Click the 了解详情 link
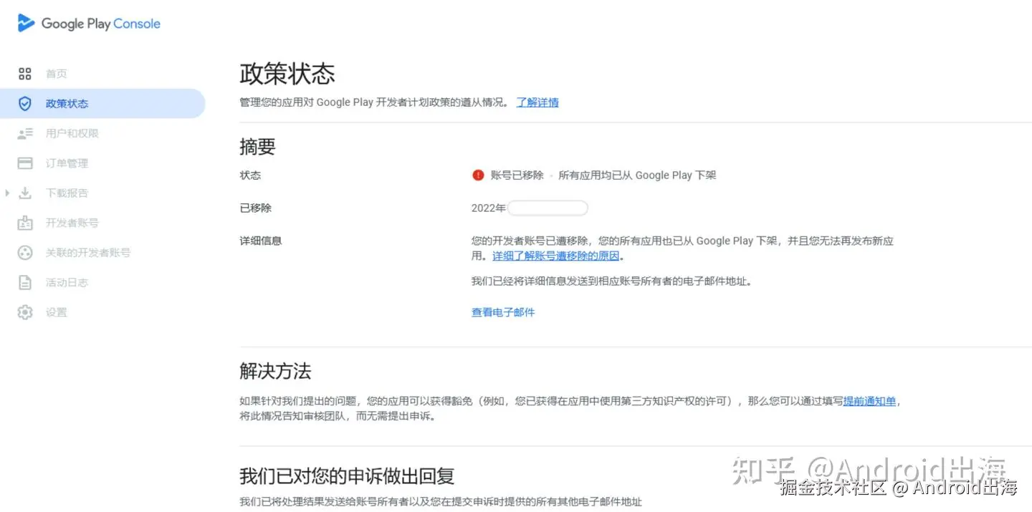Image resolution: width=1032 pixels, height=512 pixels. coord(537,102)
